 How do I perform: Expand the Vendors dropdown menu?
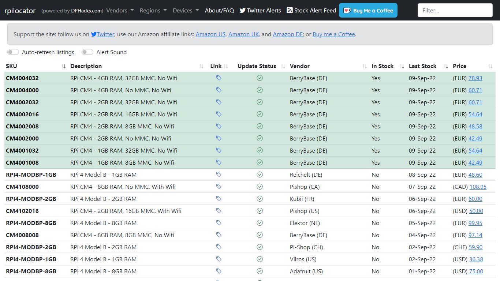click(x=120, y=10)
